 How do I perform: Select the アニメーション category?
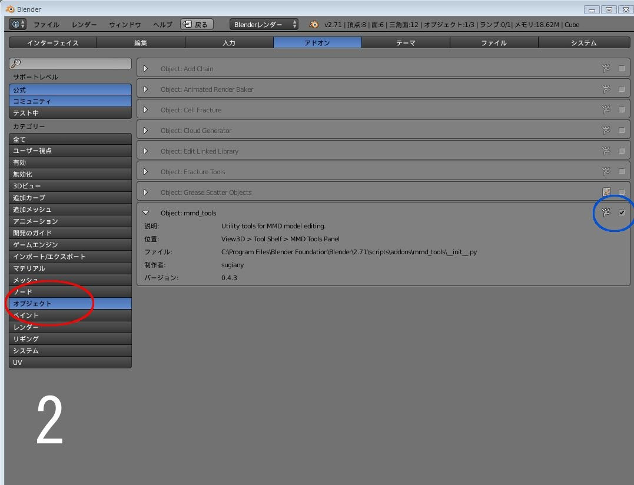pyautogui.click(x=71, y=221)
